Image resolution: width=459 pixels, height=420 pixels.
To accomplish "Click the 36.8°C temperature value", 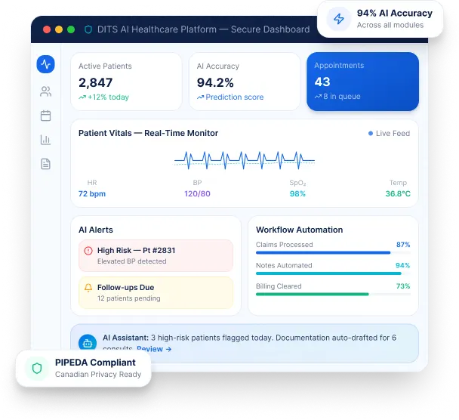I will [398, 193].
